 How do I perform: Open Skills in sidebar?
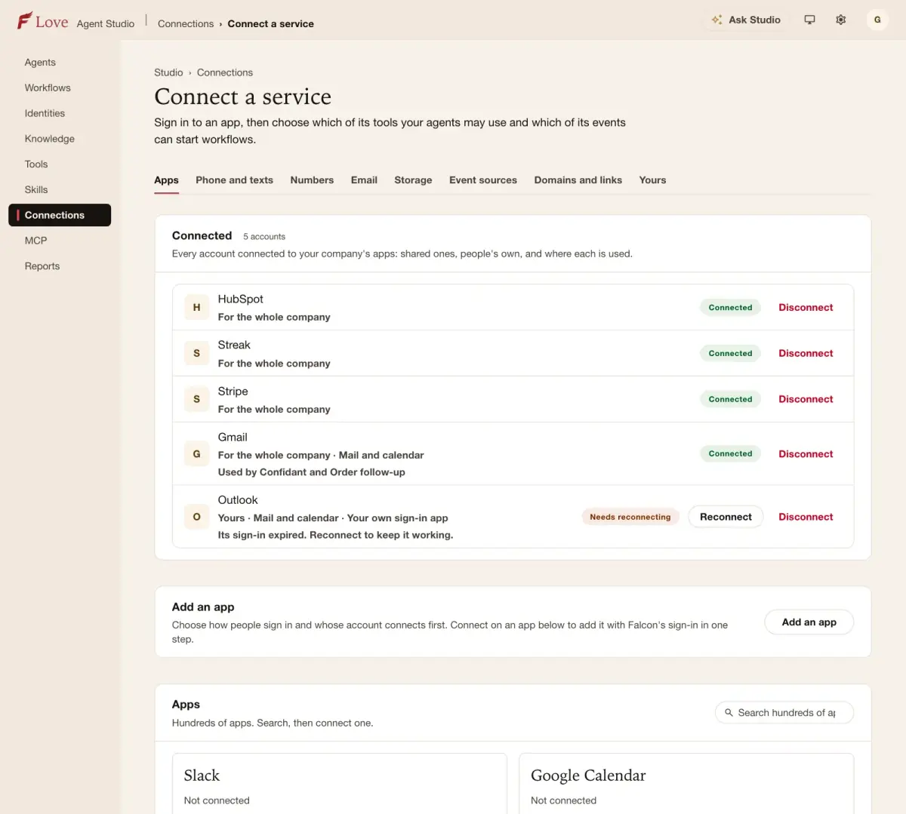[x=60, y=189]
